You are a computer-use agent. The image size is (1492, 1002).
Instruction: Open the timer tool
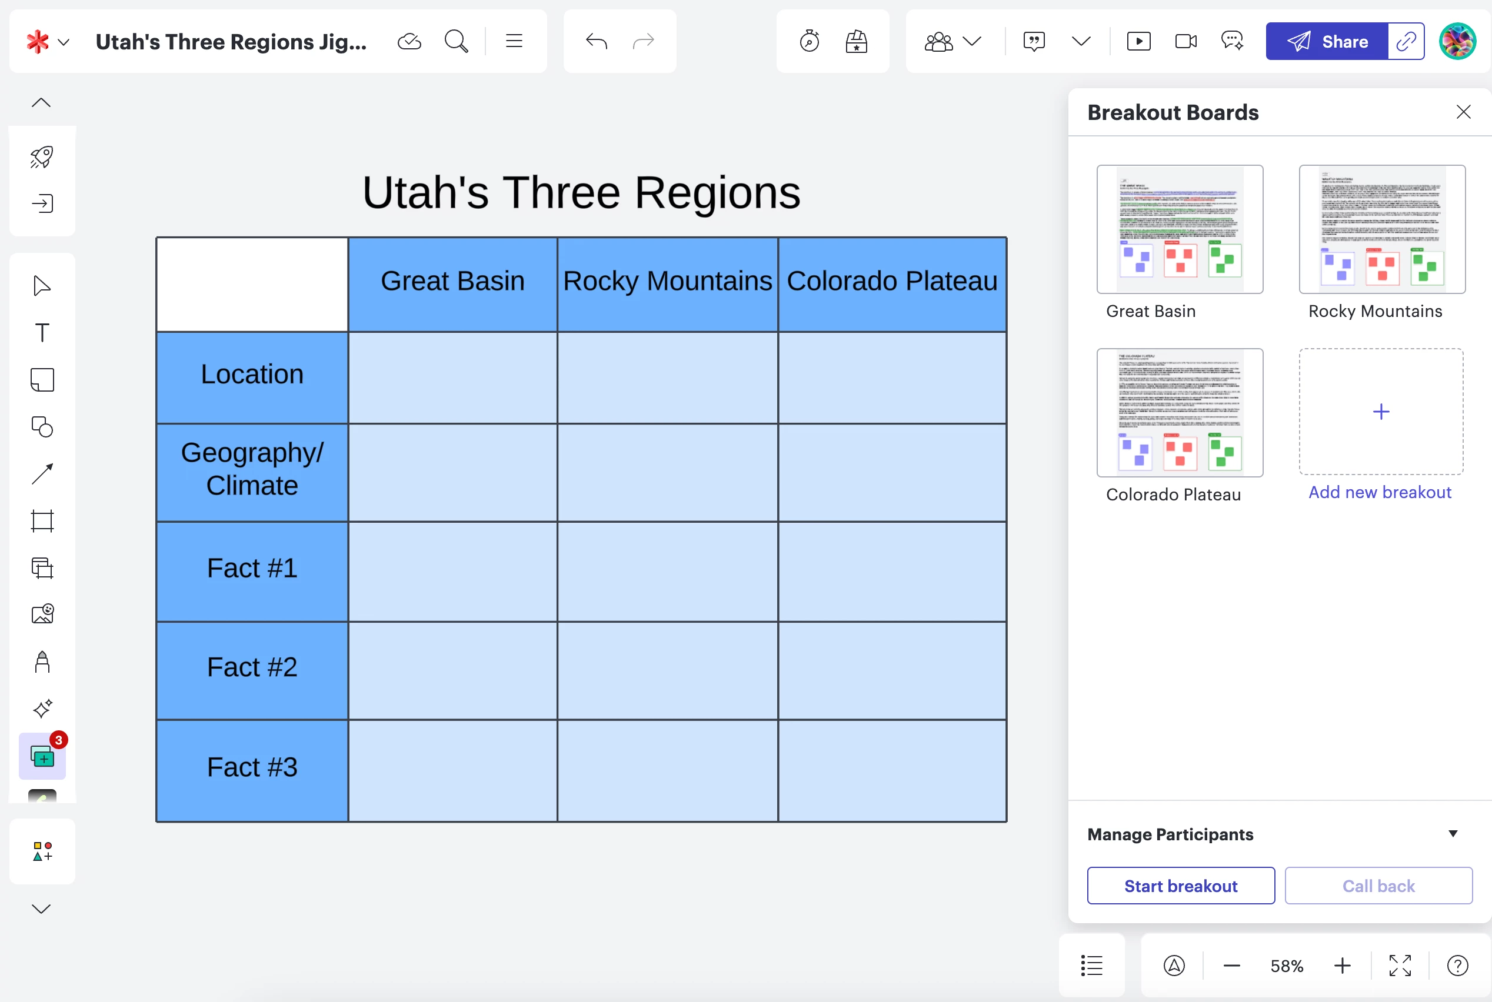[x=810, y=42]
